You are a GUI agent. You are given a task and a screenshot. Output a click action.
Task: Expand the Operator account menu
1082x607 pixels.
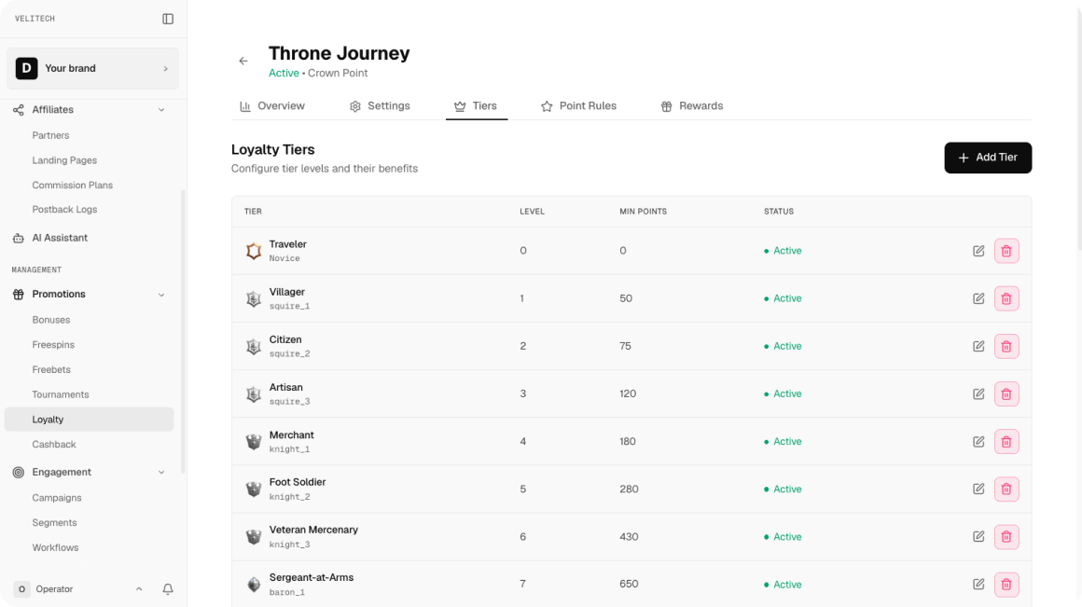(139, 589)
